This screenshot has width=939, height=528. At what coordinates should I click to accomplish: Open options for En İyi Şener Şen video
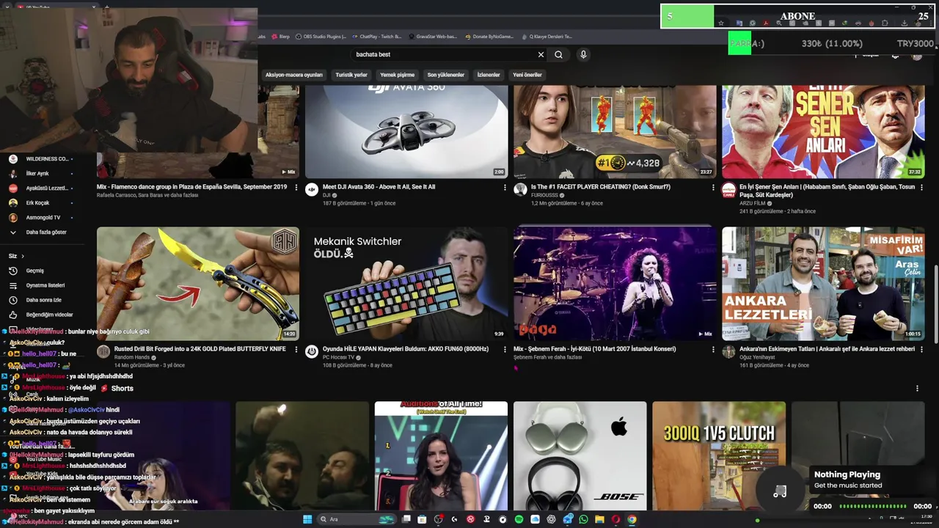pyautogui.click(x=921, y=187)
